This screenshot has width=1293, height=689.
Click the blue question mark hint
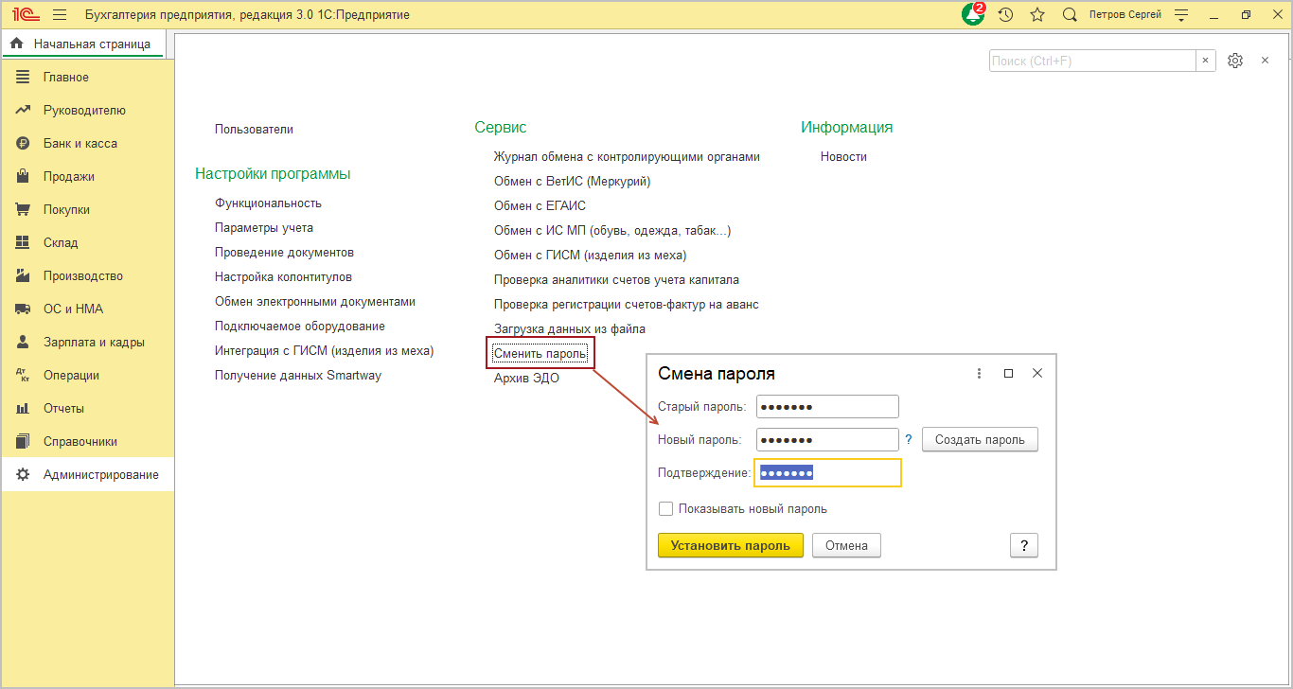click(x=909, y=440)
